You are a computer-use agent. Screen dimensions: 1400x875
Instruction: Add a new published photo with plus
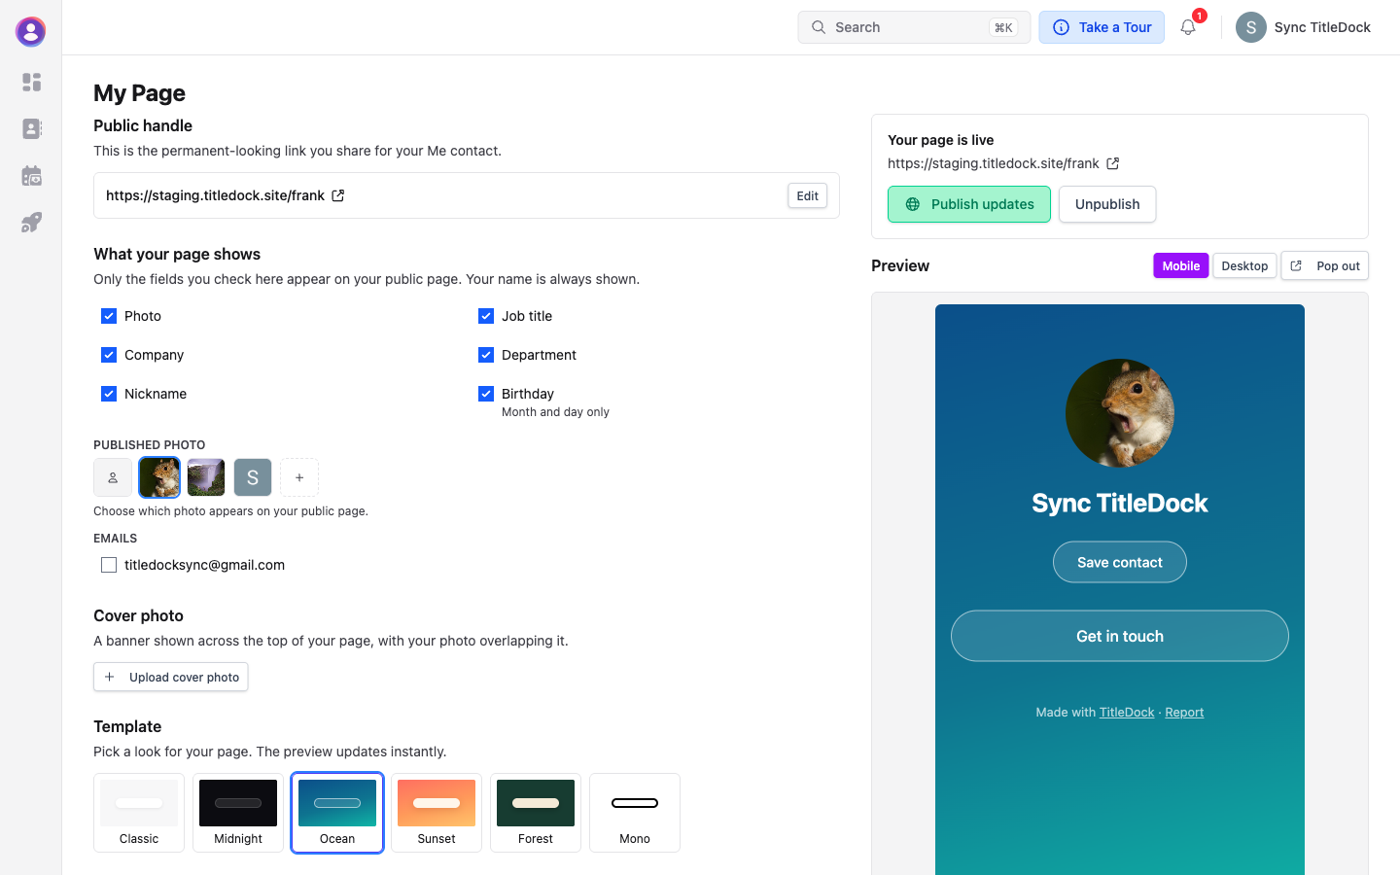(299, 477)
